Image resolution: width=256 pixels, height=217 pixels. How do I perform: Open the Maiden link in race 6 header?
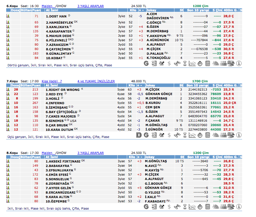[x=47, y=6]
